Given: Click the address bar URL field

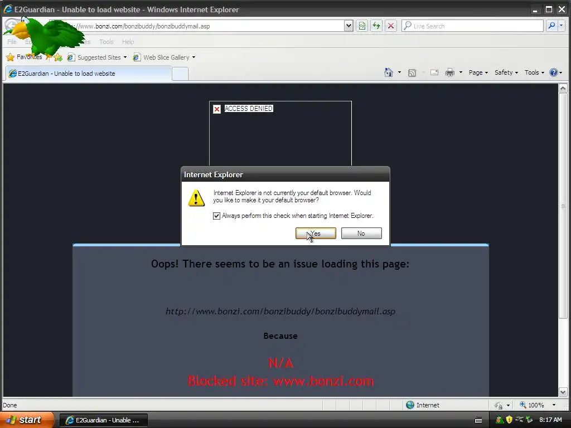Looking at the screenshot, I should point(197,26).
